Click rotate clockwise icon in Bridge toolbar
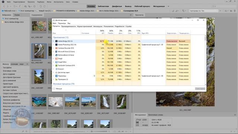The height and width of the screenshot is (134, 238). click(45, 6)
